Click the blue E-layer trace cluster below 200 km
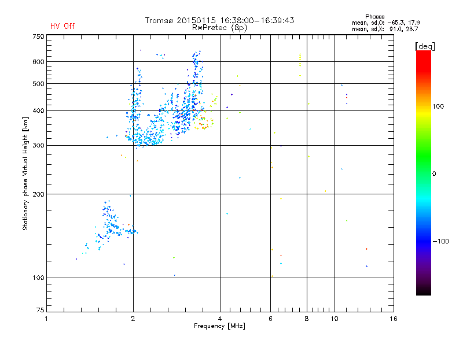This screenshot has width=463, height=347. click(111, 224)
